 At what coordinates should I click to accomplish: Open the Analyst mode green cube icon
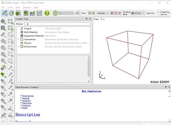pyautogui.click(x=19, y=13)
